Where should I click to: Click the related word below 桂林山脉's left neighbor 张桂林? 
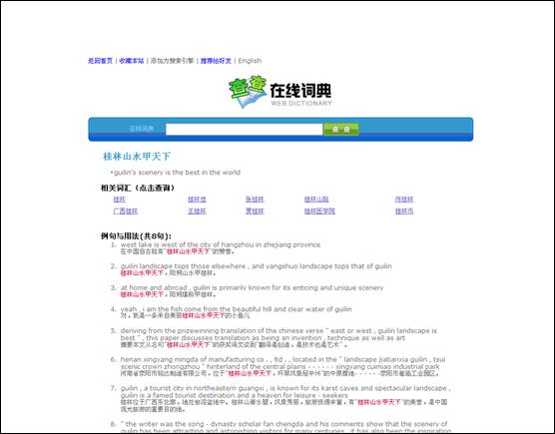tap(255, 212)
